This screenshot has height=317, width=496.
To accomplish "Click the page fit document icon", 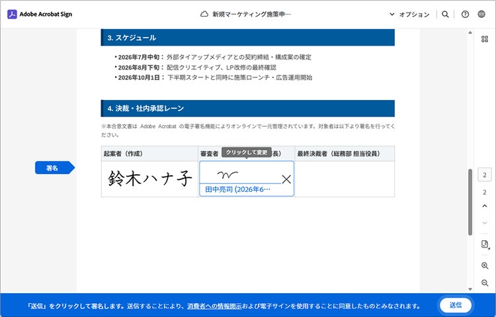I will coord(485,244).
